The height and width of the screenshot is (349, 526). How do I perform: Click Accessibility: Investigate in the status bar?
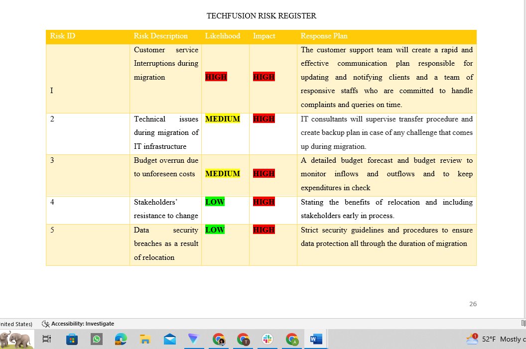pyautogui.click(x=78, y=324)
